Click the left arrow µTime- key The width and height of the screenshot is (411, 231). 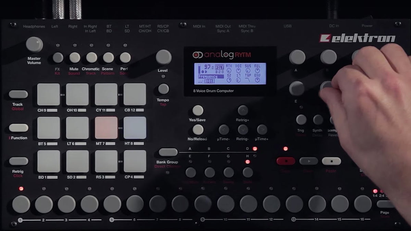click(224, 130)
